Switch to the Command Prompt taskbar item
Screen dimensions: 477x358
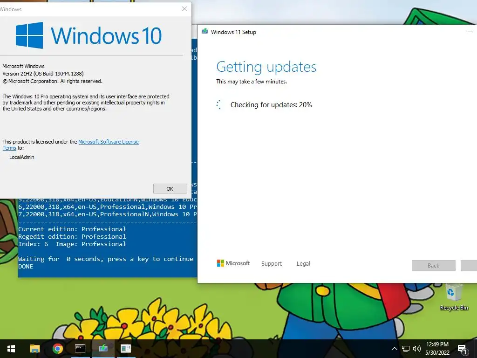point(80,349)
